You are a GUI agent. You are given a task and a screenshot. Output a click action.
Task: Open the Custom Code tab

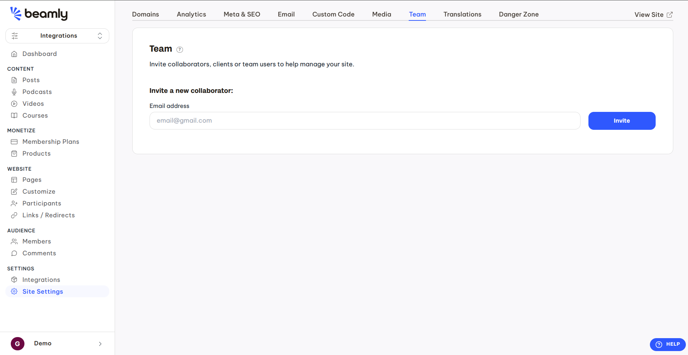[x=334, y=14]
